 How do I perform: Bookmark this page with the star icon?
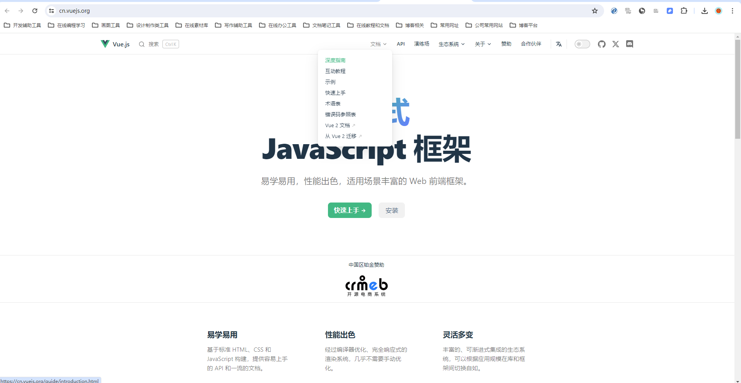595,11
